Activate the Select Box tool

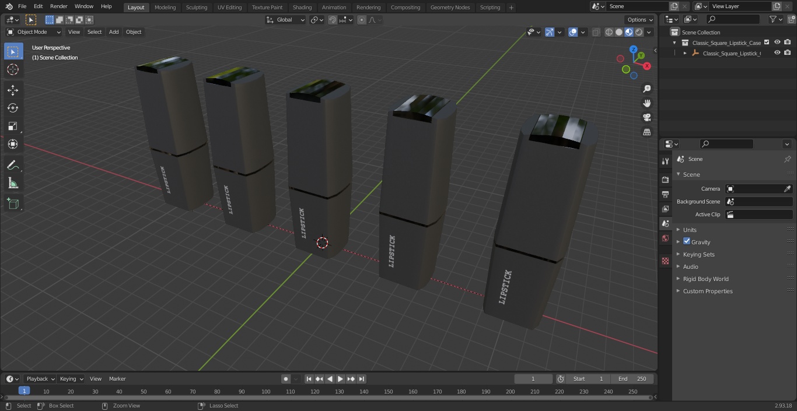click(x=13, y=52)
